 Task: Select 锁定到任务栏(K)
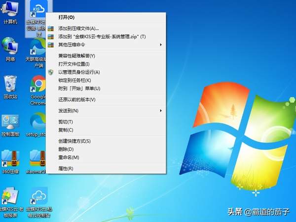coord(106,80)
